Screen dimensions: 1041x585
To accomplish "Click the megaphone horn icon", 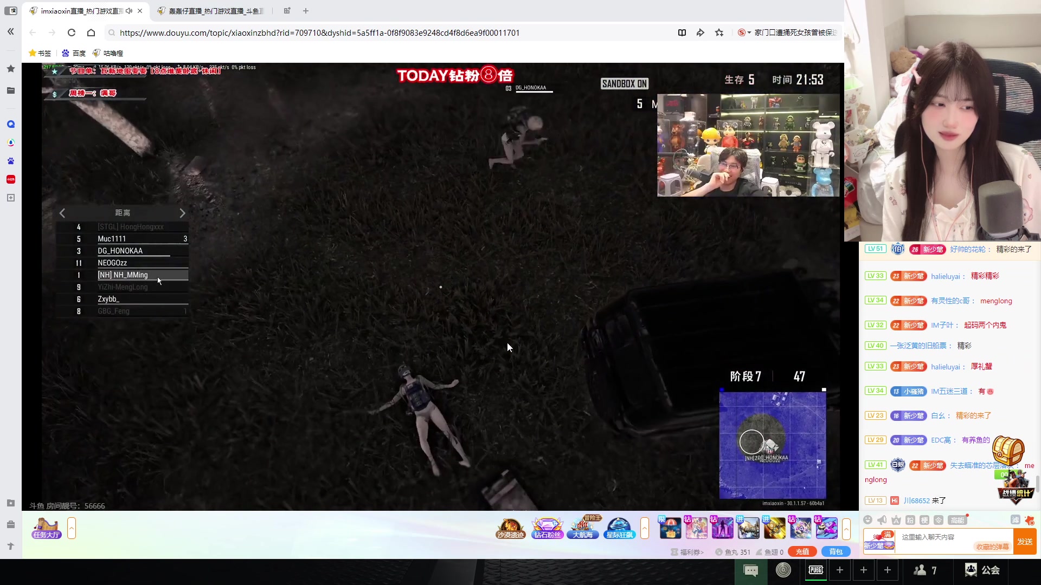I will point(882,520).
